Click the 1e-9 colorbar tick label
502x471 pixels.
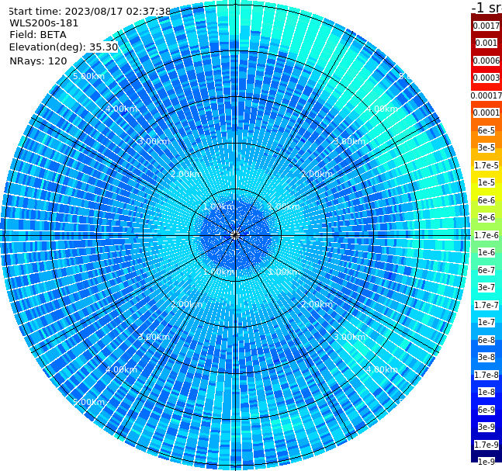click(486, 462)
